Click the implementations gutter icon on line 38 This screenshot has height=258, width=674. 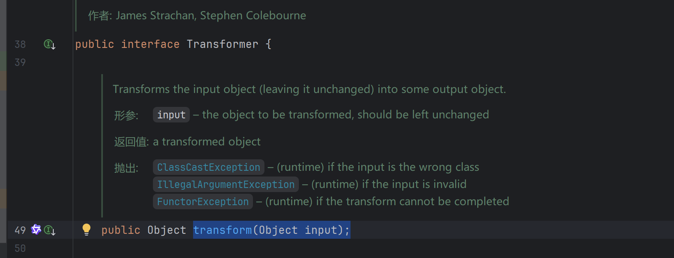coord(49,44)
